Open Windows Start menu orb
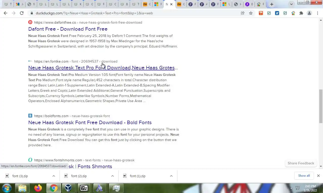Screen dimensions: 323x193 [7, 188]
